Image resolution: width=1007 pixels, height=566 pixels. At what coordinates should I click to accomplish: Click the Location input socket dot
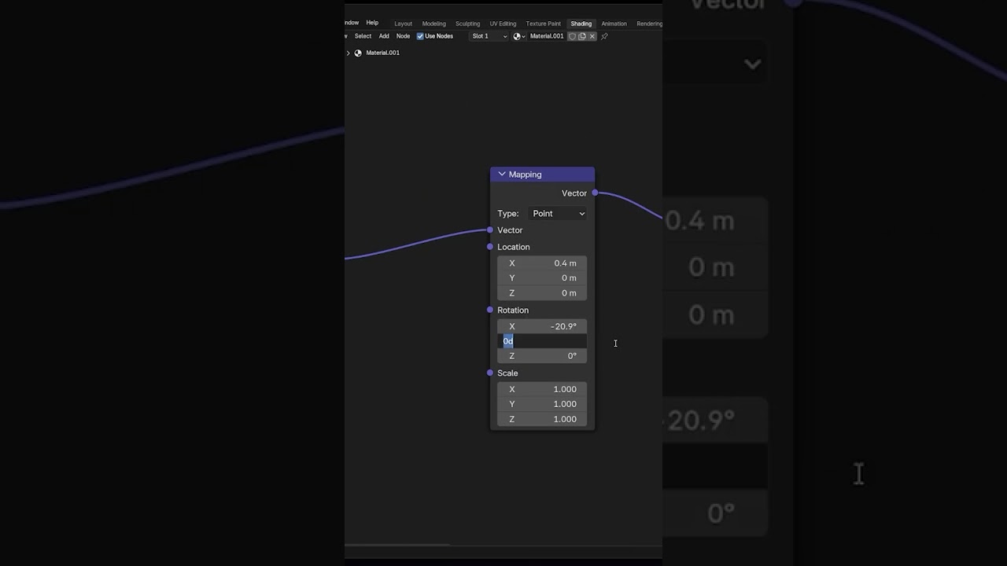(490, 247)
